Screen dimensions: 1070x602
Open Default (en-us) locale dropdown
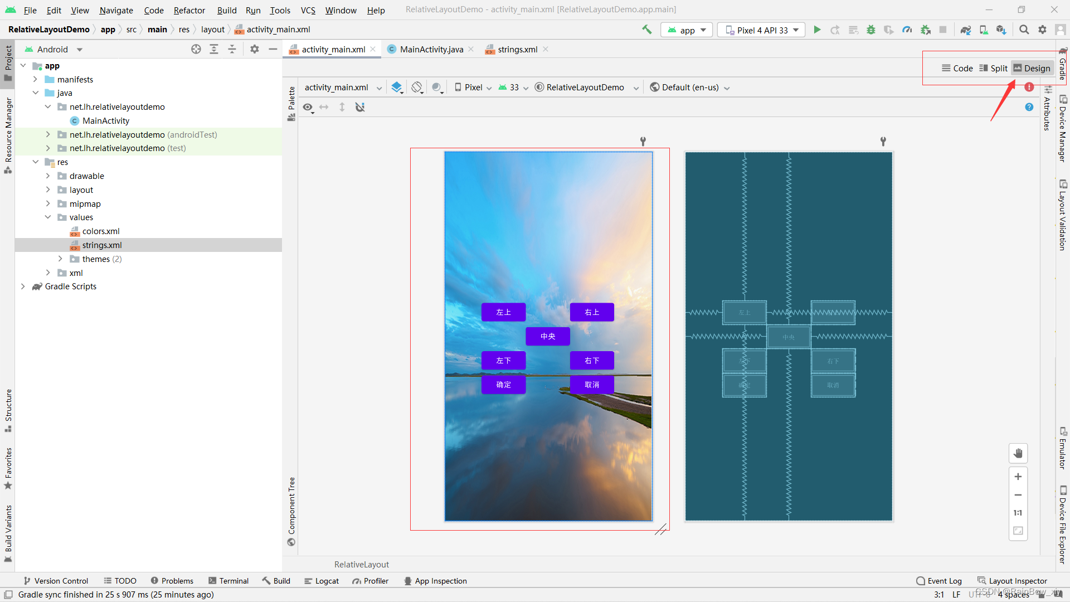690,88
